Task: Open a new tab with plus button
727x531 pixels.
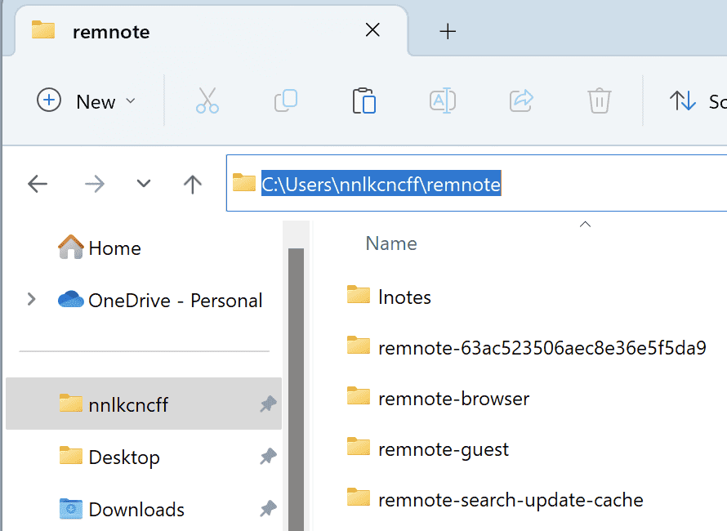Action: [x=447, y=32]
